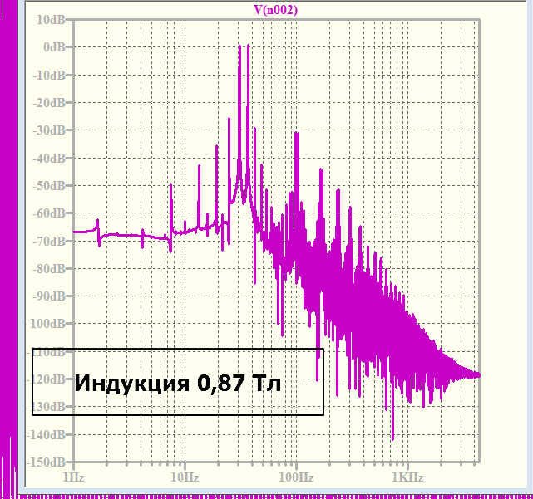533x499 pixels.
Task: Click the -30dB vertical axis label
Action: (48, 130)
